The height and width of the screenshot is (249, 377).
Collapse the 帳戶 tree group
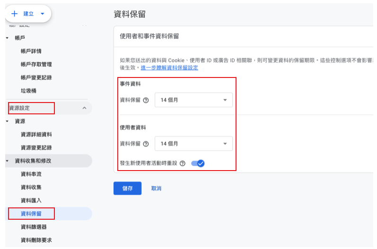click(x=8, y=38)
